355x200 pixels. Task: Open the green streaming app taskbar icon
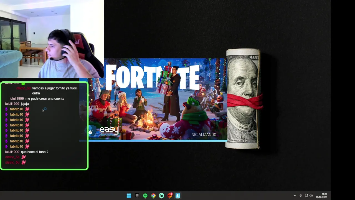pos(161,196)
